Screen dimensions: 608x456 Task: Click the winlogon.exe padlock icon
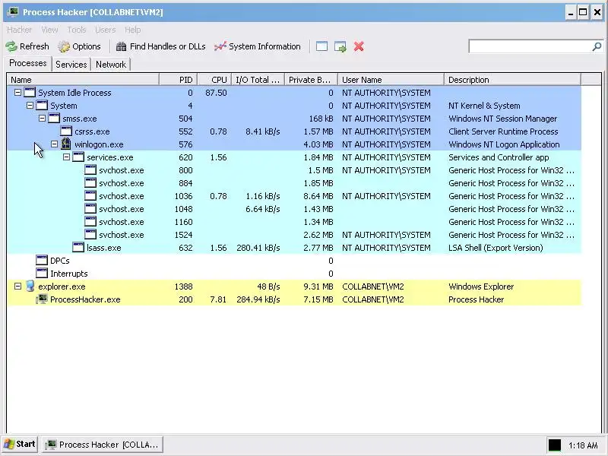point(66,144)
